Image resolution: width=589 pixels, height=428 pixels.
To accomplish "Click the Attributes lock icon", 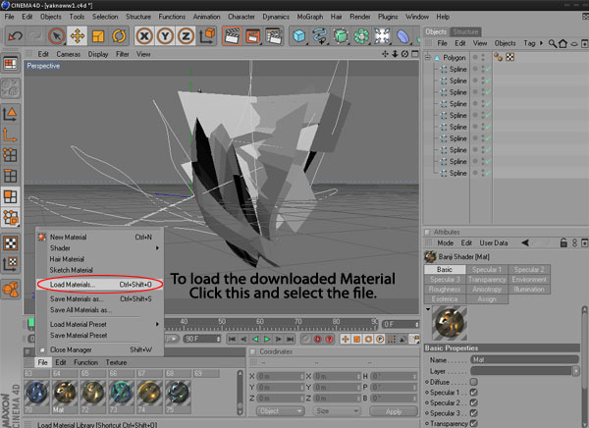I will pyautogui.click(x=563, y=242).
